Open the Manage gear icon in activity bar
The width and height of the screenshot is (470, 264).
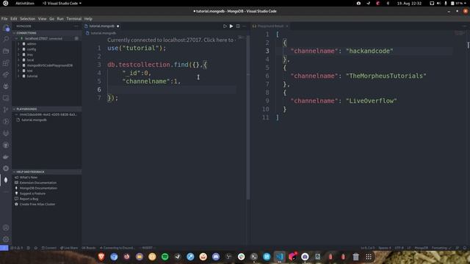click(x=6, y=239)
